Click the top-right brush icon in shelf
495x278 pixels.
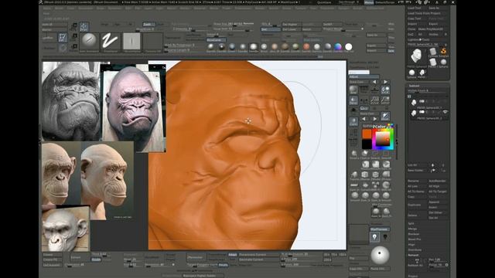click(x=385, y=116)
